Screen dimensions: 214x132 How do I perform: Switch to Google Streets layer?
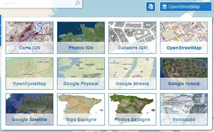132,74
